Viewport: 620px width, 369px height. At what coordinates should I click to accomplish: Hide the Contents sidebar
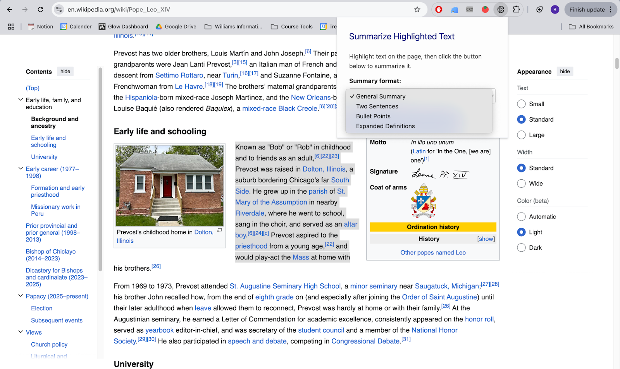(x=65, y=72)
